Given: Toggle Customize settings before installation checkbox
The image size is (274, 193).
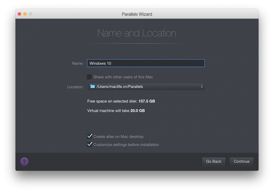Looking at the screenshot, I should (x=89, y=145).
